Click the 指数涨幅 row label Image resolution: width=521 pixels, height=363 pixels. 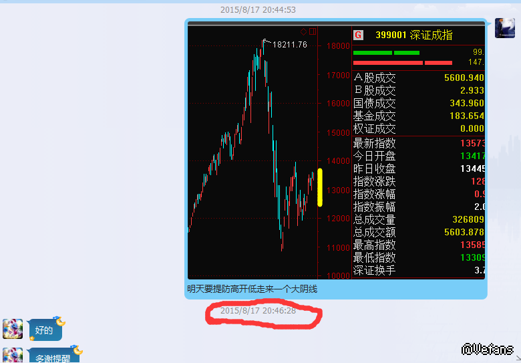375,194
